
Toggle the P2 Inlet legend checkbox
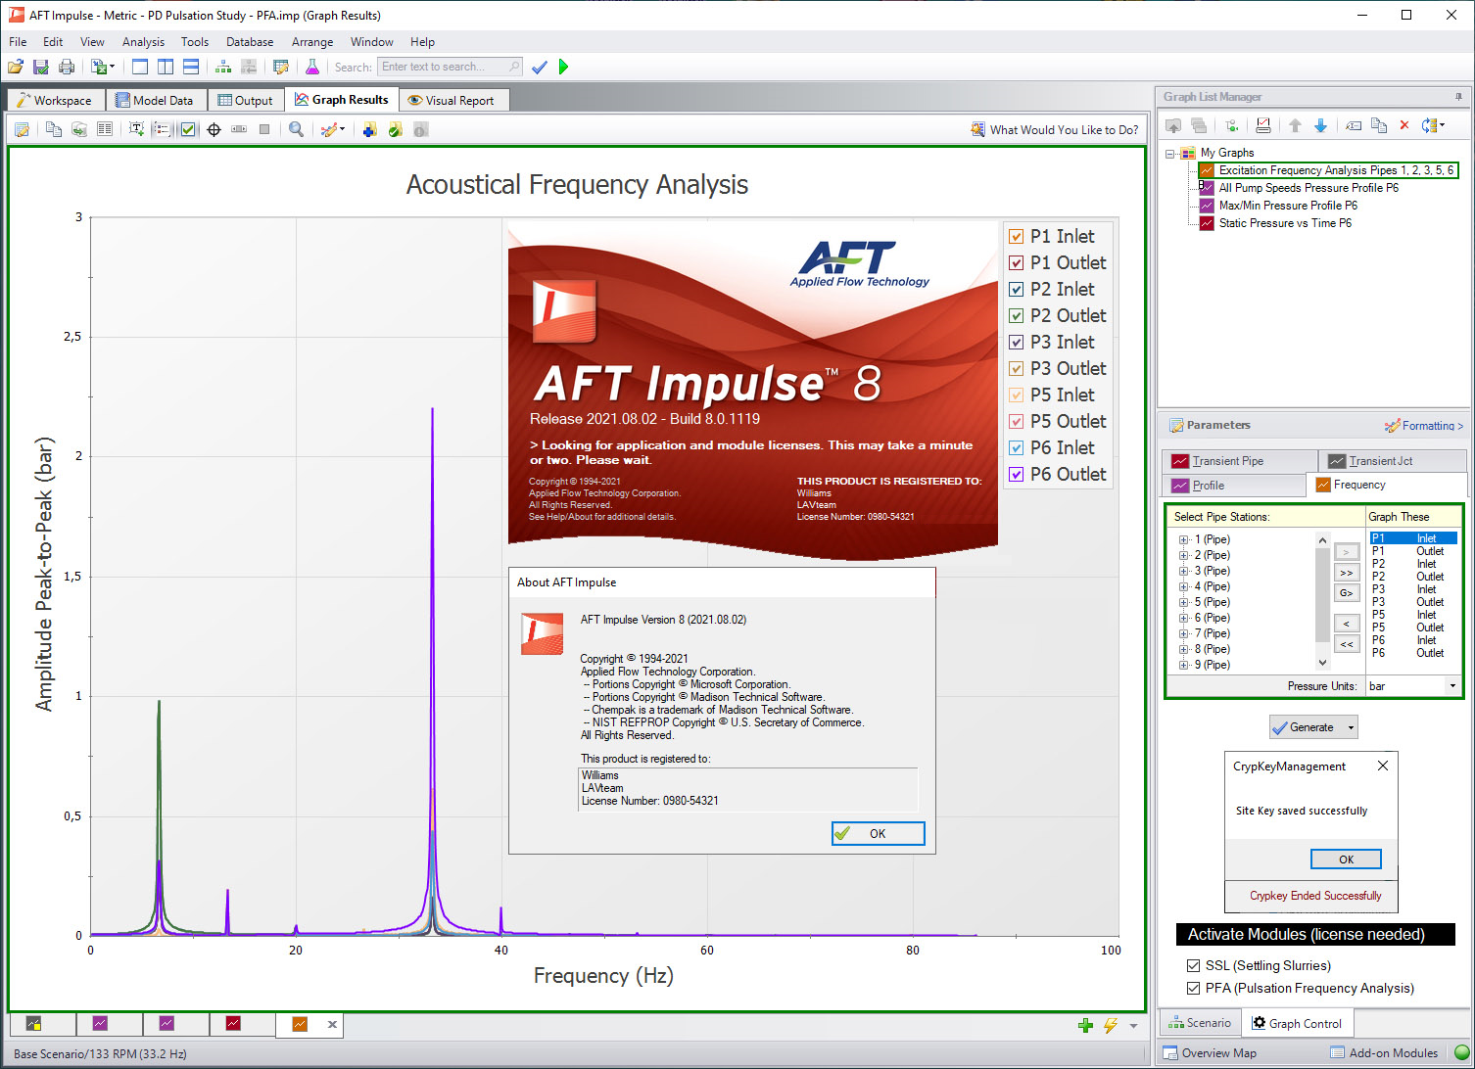(x=1017, y=289)
